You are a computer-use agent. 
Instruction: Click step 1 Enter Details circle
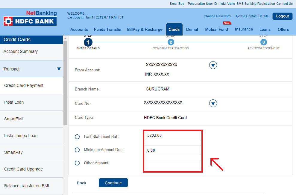(x=88, y=42)
